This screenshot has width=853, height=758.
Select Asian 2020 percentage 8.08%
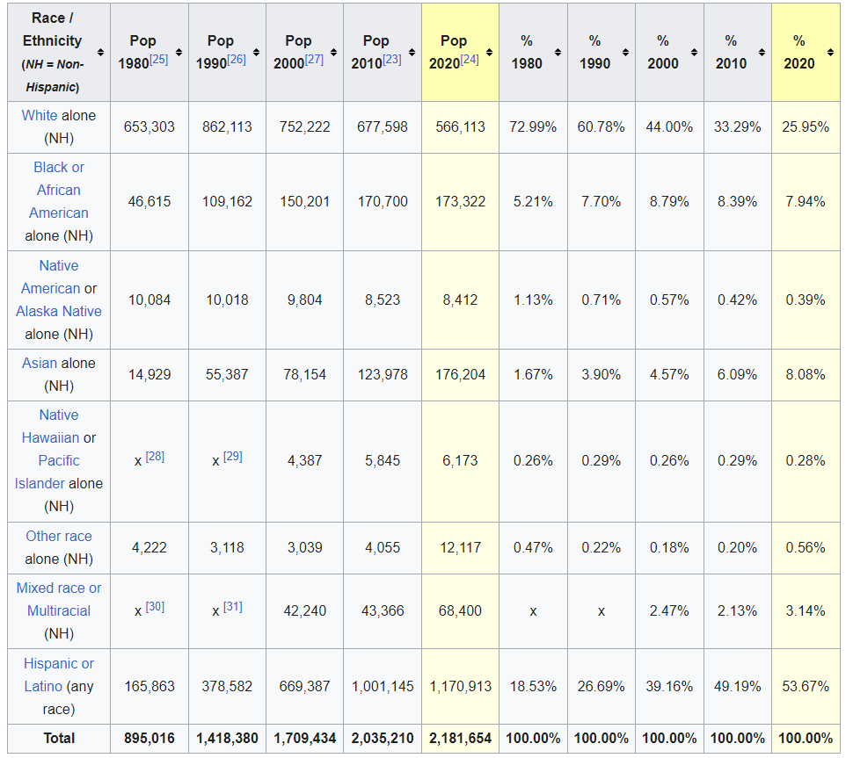point(806,375)
